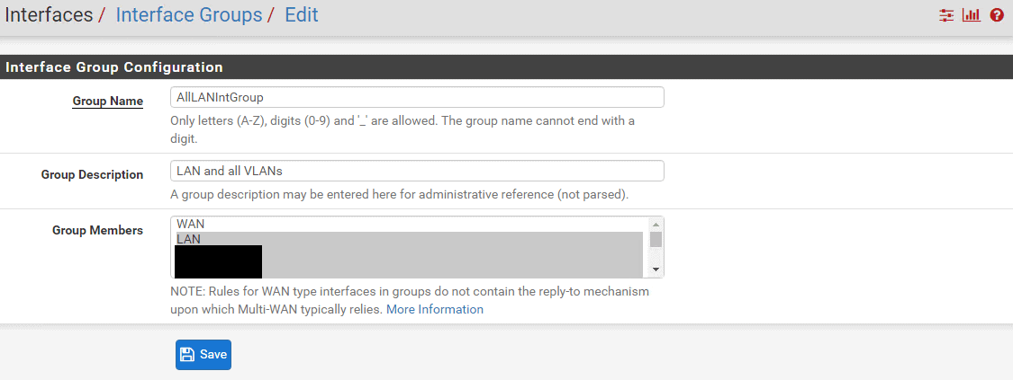Screen dimensions: 1013x380
Task: Go to Interfaces breadcrumb root
Action: [x=49, y=14]
